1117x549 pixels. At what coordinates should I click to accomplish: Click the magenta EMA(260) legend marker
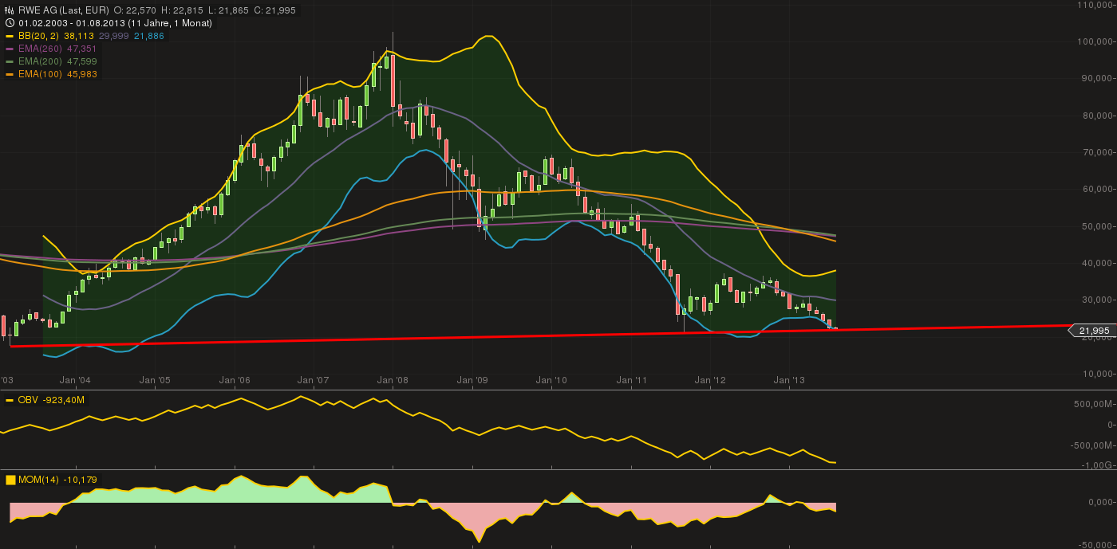point(10,49)
